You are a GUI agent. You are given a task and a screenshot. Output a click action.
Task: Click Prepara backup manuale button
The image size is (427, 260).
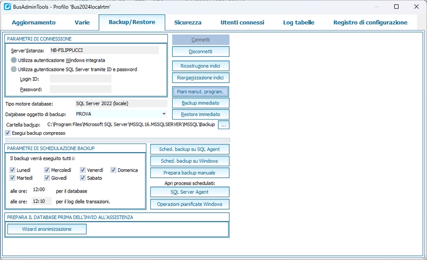tap(190, 173)
